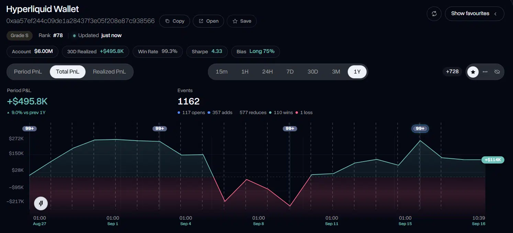Viewport: 513px width, 233px height.
Task: Select the 7D timeframe
Action: click(x=290, y=72)
